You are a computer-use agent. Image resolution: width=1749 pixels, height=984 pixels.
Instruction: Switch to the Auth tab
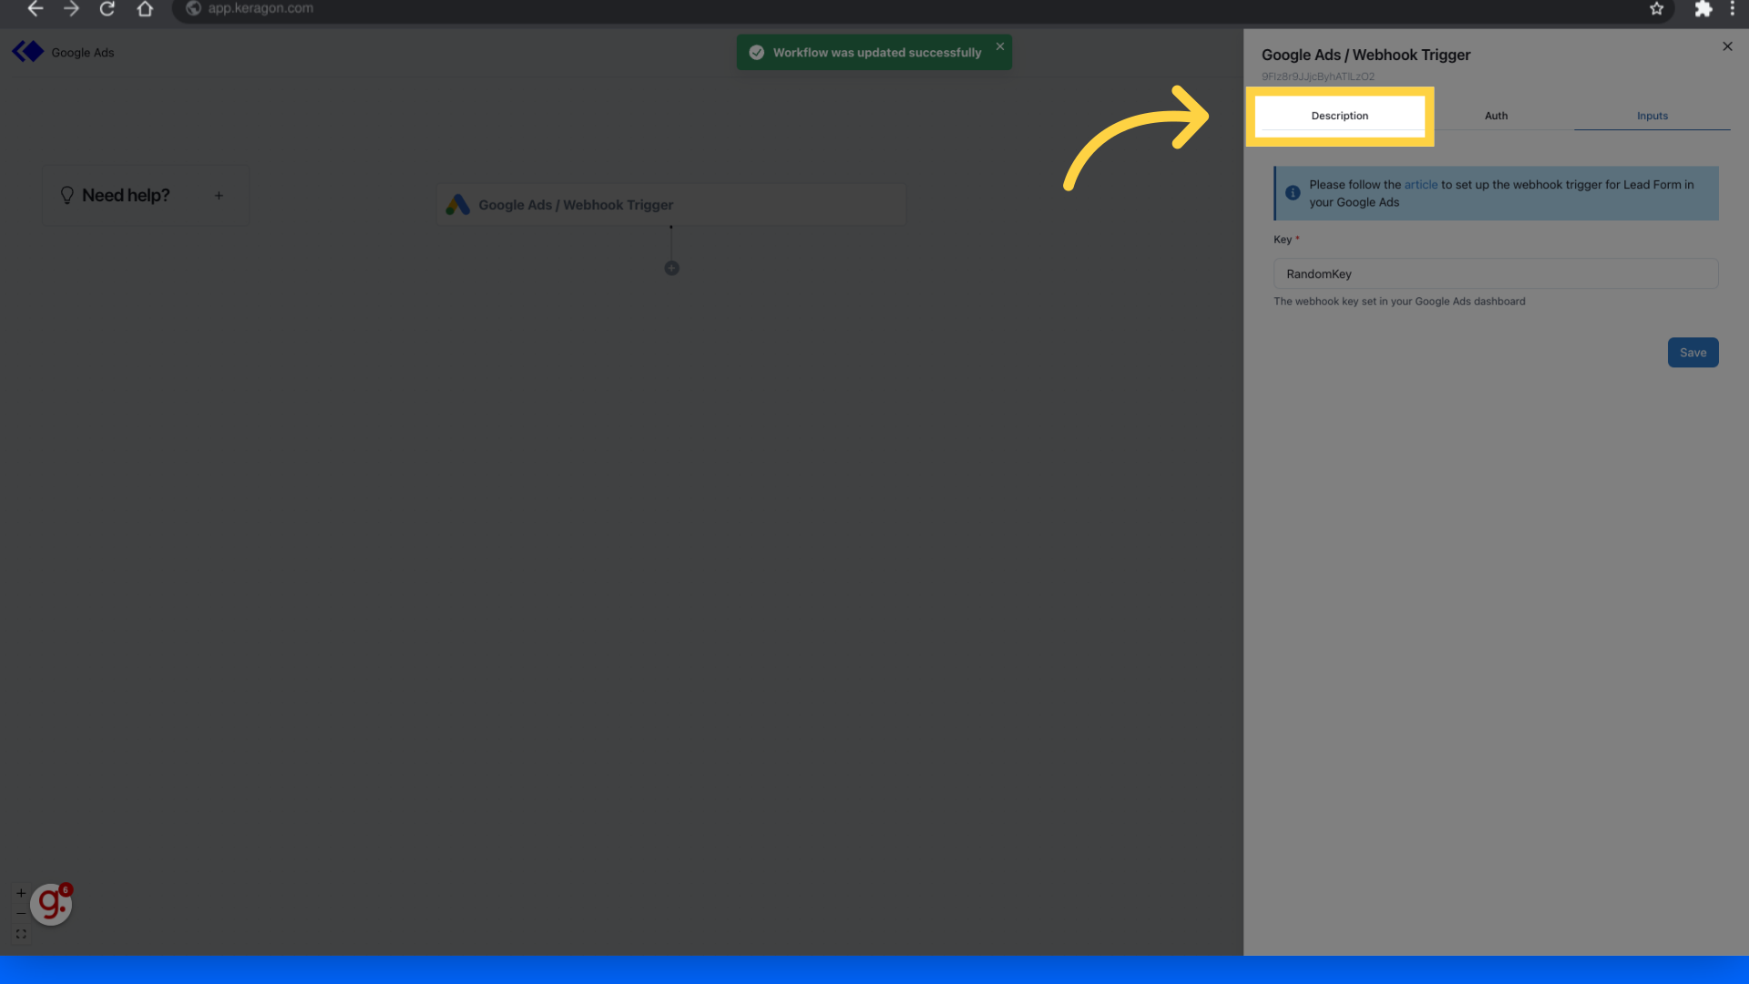[x=1496, y=116]
